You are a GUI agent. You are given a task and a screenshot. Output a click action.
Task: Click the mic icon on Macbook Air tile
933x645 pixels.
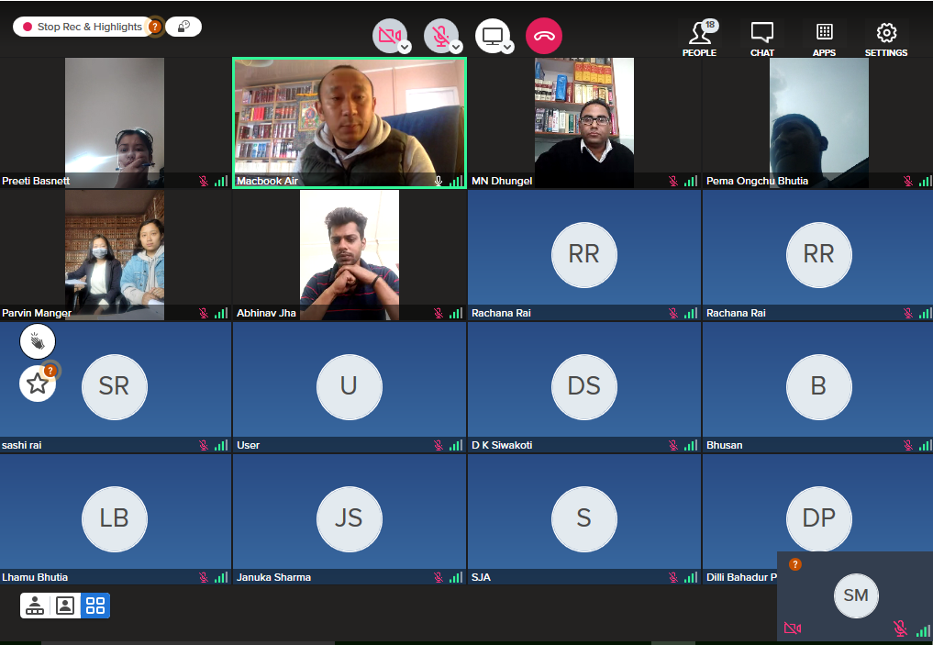[439, 181]
